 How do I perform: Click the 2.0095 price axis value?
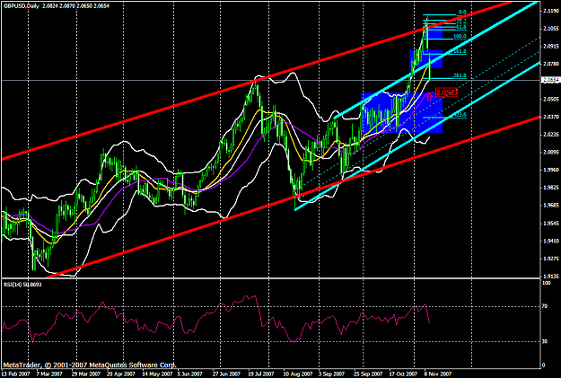coord(551,152)
